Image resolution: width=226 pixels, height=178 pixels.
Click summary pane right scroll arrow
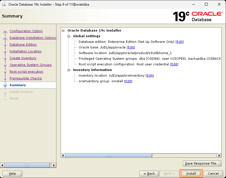pos(219,155)
